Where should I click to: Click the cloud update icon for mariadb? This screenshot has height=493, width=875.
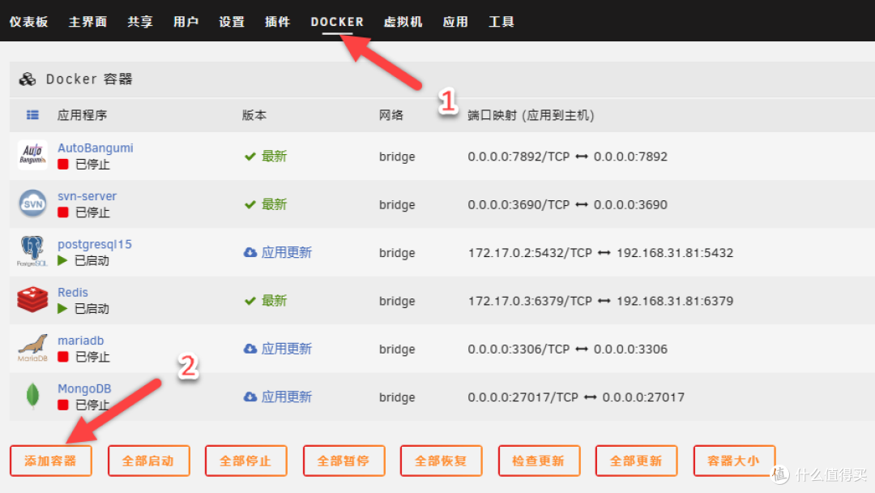(x=250, y=348)
